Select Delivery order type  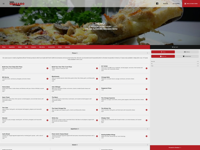(187, 52)
